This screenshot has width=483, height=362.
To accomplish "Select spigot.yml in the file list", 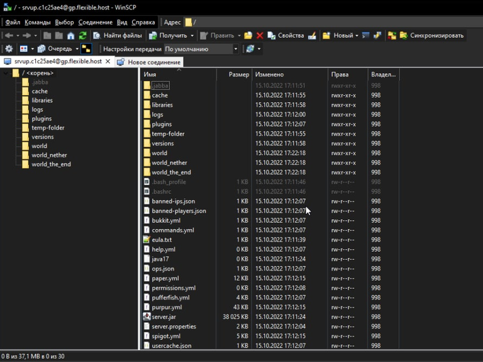I will 166,336.
